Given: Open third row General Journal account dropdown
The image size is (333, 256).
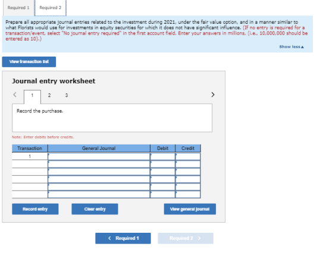Looking at the screenshot, I should pyautogui.click(x=99, y=171).
